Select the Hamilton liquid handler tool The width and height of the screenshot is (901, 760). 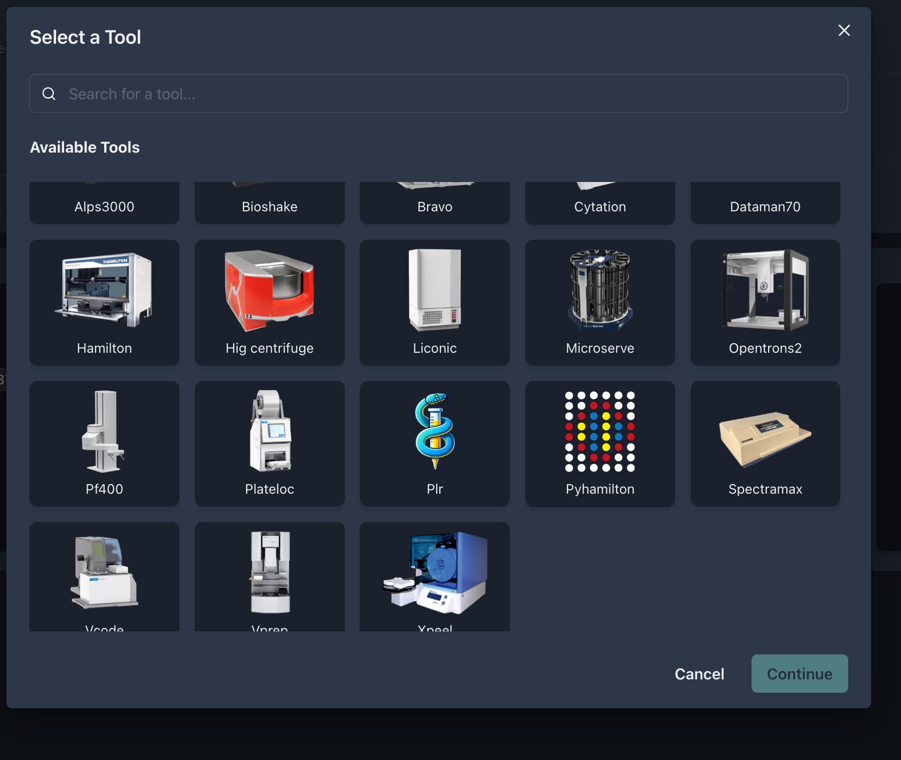coord(104,302)
